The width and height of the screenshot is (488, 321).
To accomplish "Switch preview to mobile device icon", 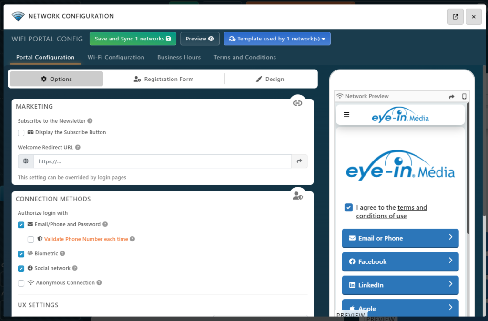I will 464,96.
